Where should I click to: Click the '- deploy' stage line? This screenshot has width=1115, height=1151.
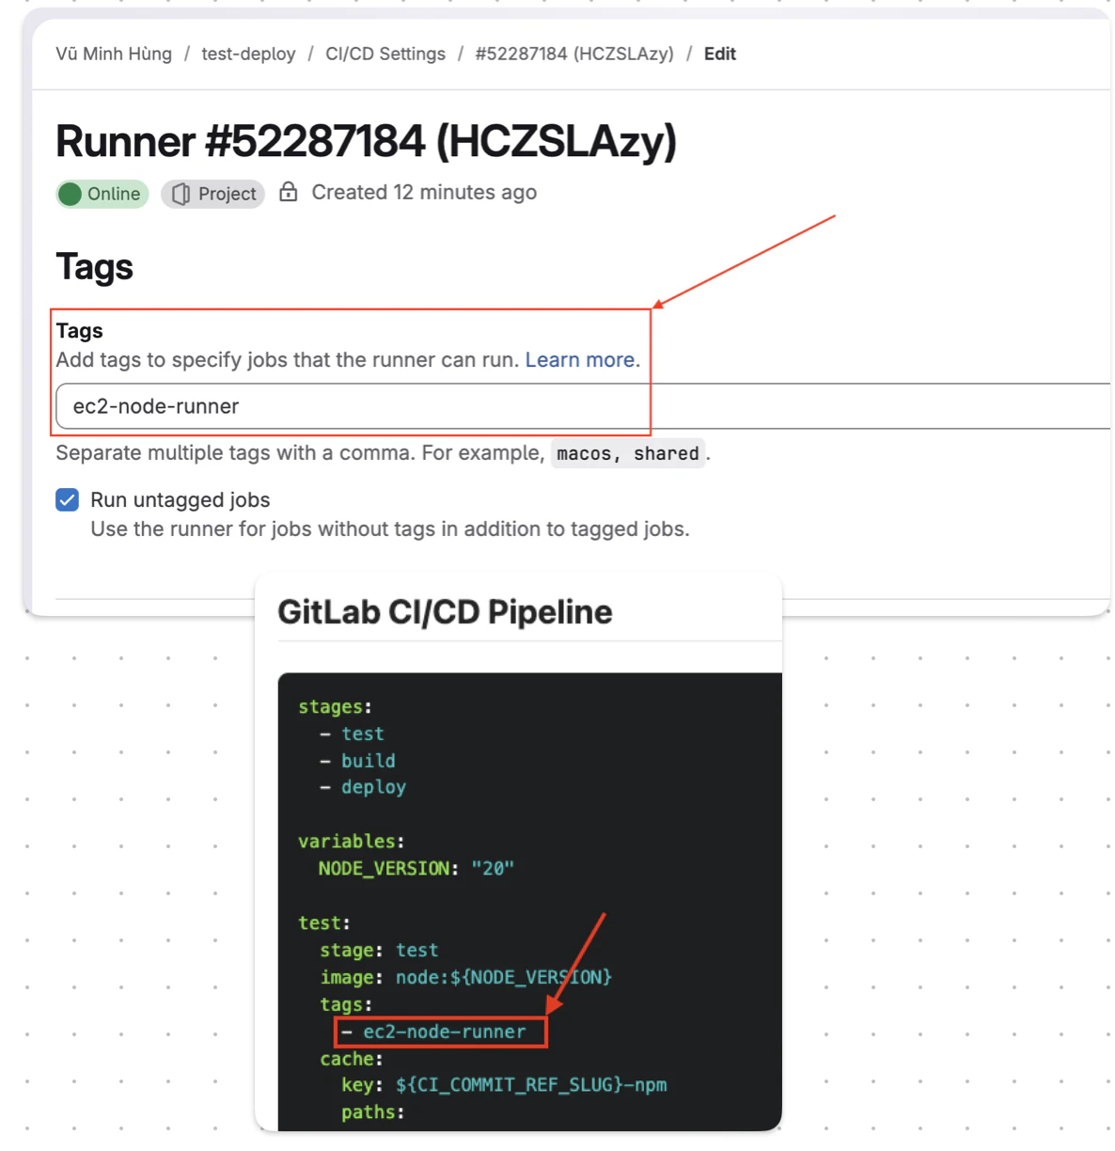[x=363, y=787]
